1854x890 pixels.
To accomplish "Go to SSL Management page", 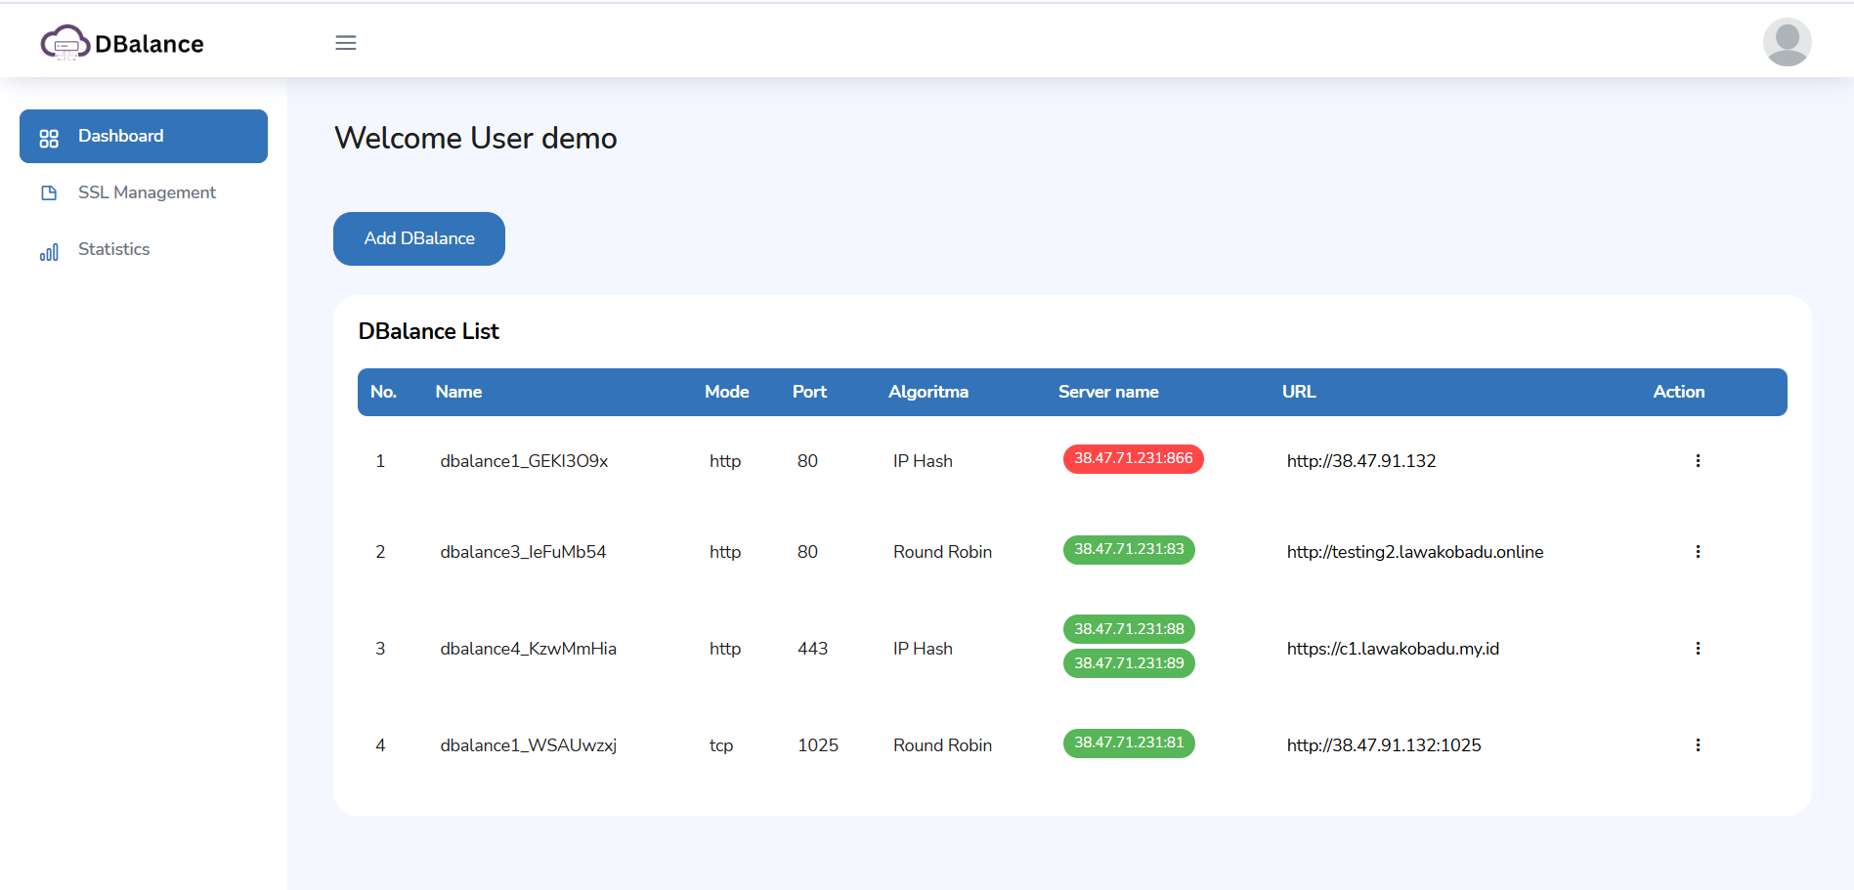I will (147, 192).
